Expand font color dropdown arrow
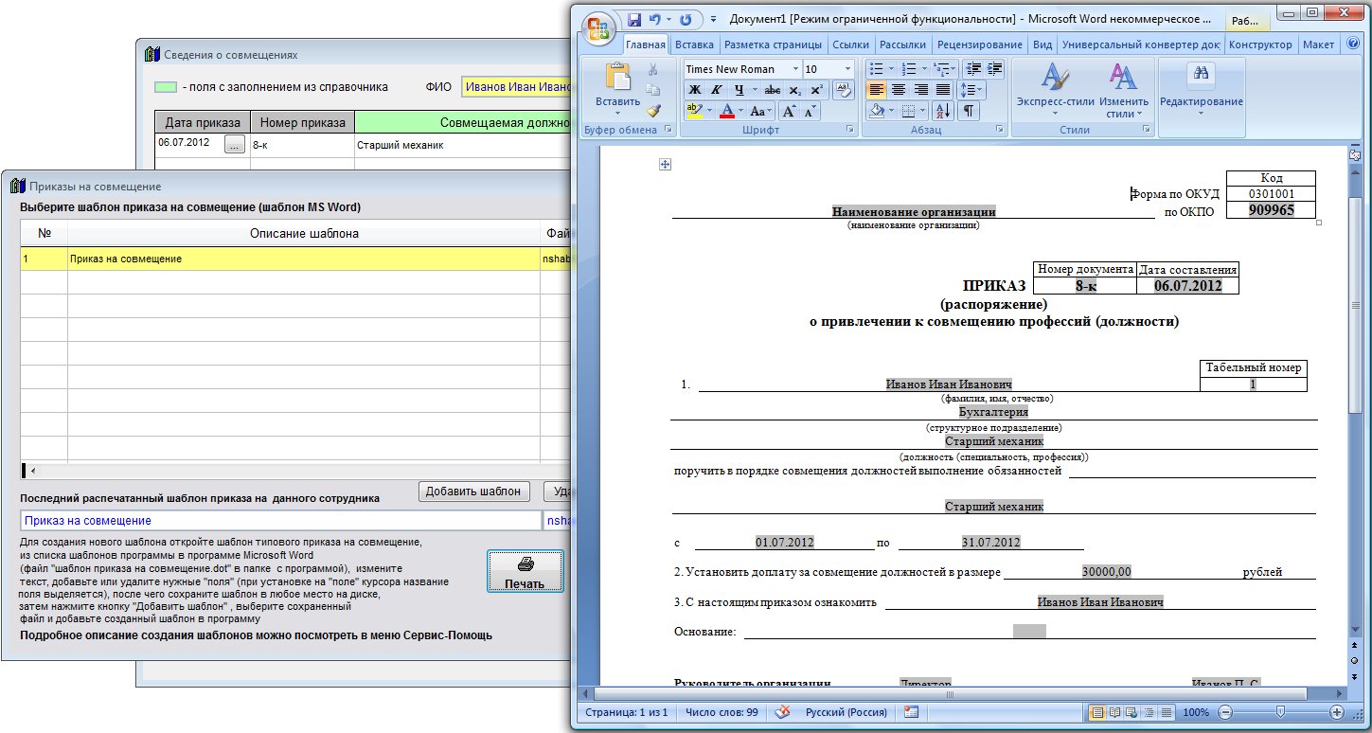 click(741, 111)
